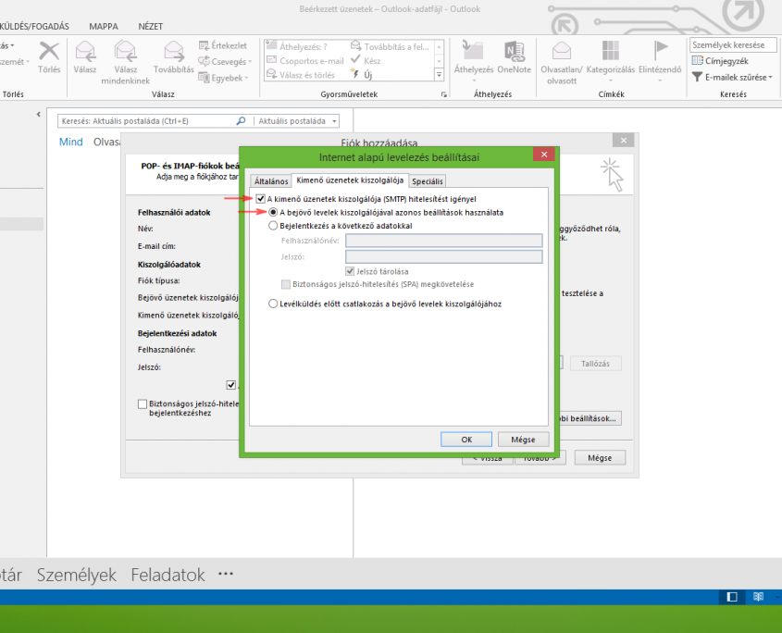This screenshot has height=633, width=782.
Task: Click the Válasz reply icon
Action: pos(86,52)
